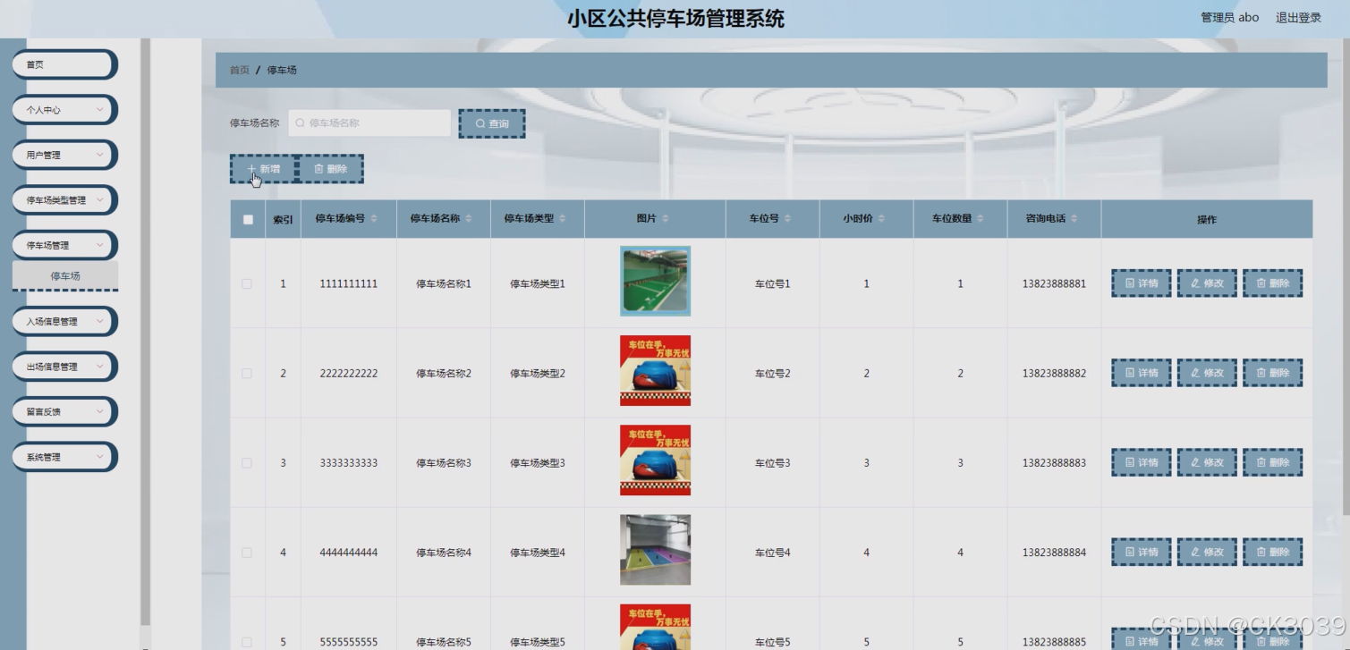The width and height of the screenshot is (1350, 650).
Task: Click the magnifier icon inside search field
Action: pos(301,123)
